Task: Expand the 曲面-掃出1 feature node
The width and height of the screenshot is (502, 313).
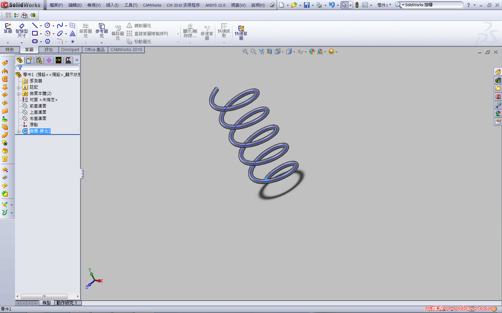Action: (x=18, y=131)
